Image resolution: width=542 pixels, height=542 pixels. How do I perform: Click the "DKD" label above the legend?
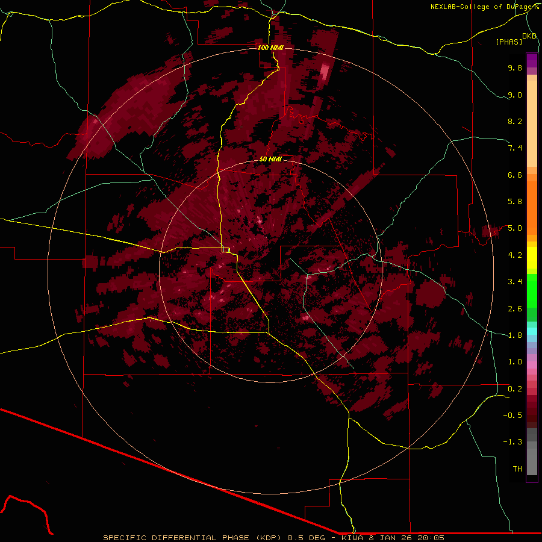(529, 36)
